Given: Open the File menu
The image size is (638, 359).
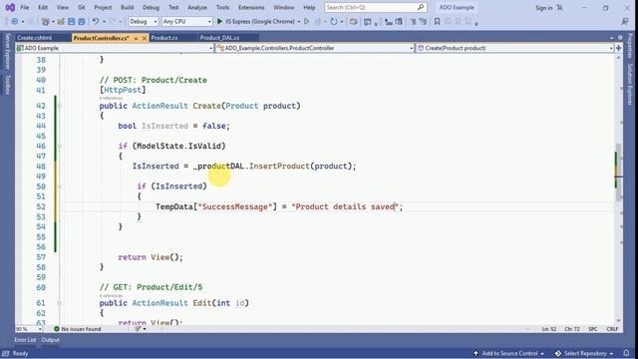Looking at the screenshot, I should (24, 7).
